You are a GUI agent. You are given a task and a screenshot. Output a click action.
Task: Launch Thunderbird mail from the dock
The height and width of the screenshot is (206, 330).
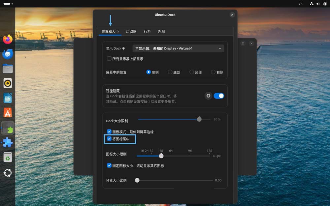click(x=8, y=54)
